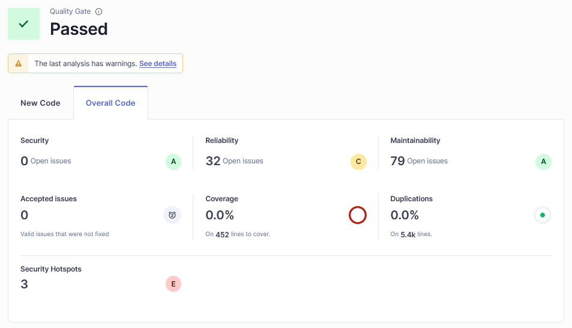This screenshot has height=328, width=572.
Task: Select the Overall Code tab
Action: tap(110, 103)
